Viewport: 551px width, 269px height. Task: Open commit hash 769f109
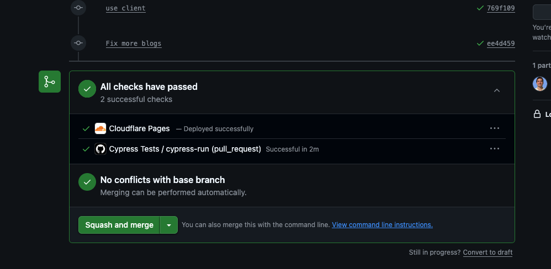point(501,8)
